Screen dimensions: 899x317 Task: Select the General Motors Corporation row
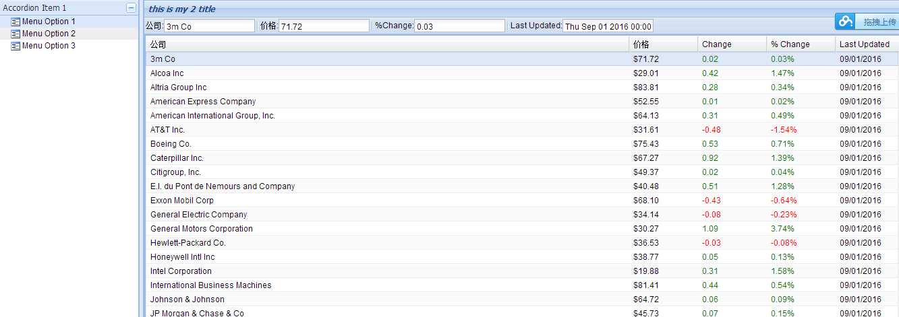[x=522, y=229]
